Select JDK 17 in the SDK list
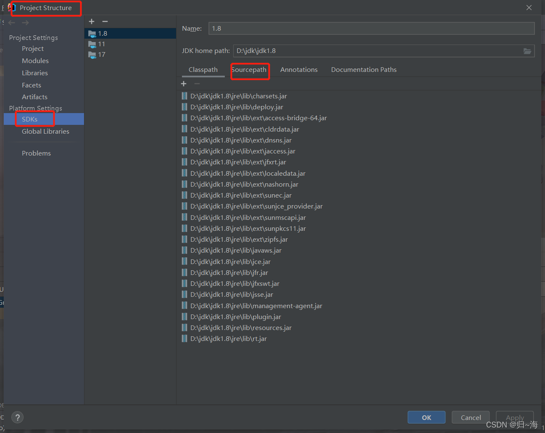 tap(101, 54)
